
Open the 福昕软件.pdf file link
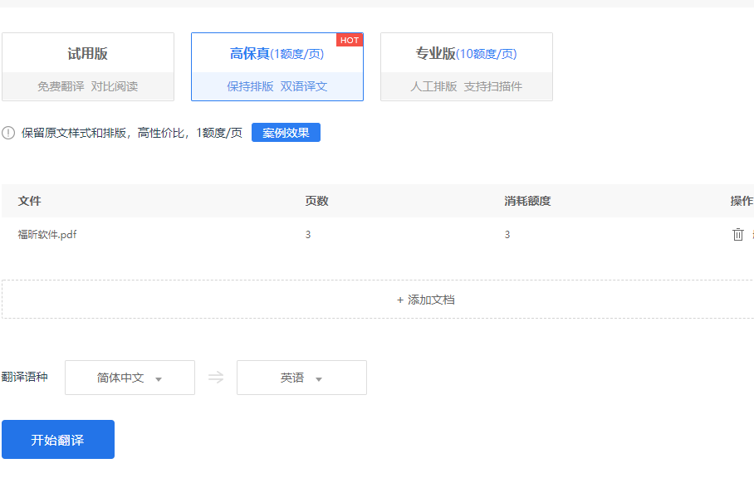[x=47, y=234]
